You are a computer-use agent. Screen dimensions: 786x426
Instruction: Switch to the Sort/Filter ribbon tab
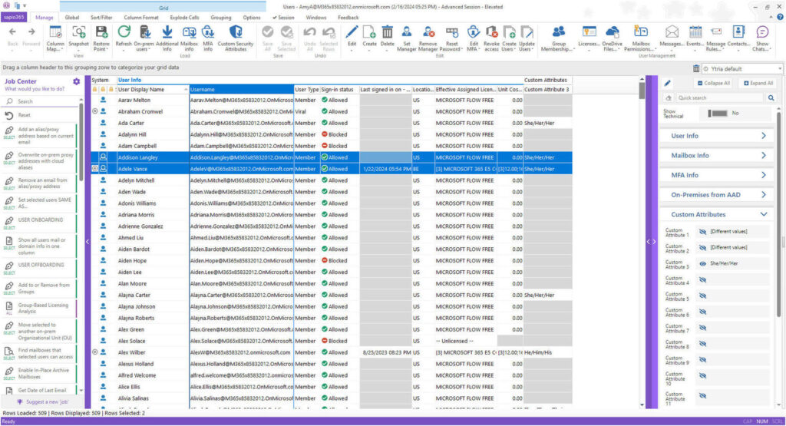(x=101, y=17)
